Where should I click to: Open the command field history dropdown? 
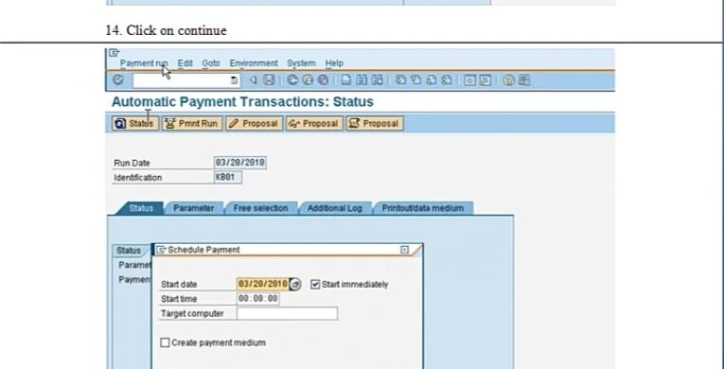point(234,80)
